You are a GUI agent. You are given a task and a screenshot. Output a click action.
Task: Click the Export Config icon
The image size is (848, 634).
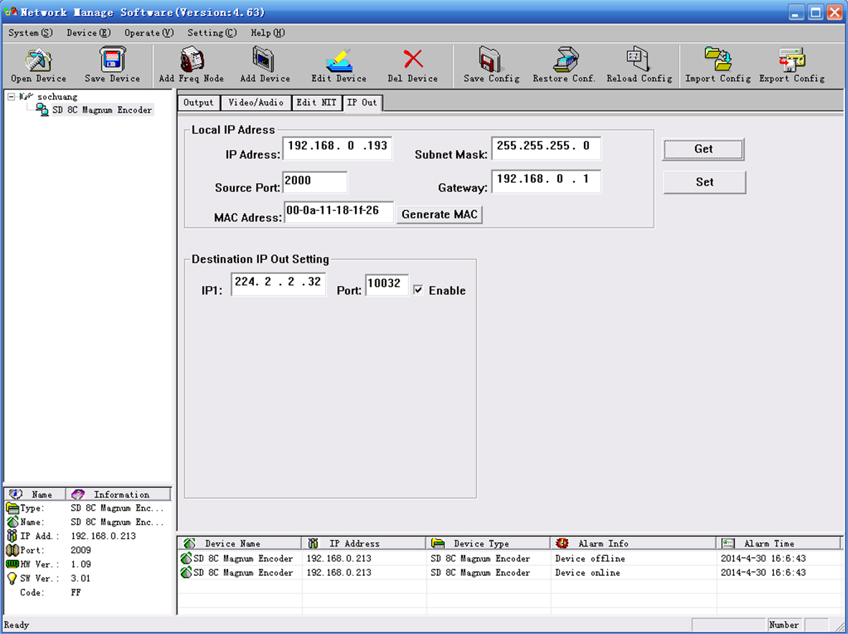tap(792, 60)
